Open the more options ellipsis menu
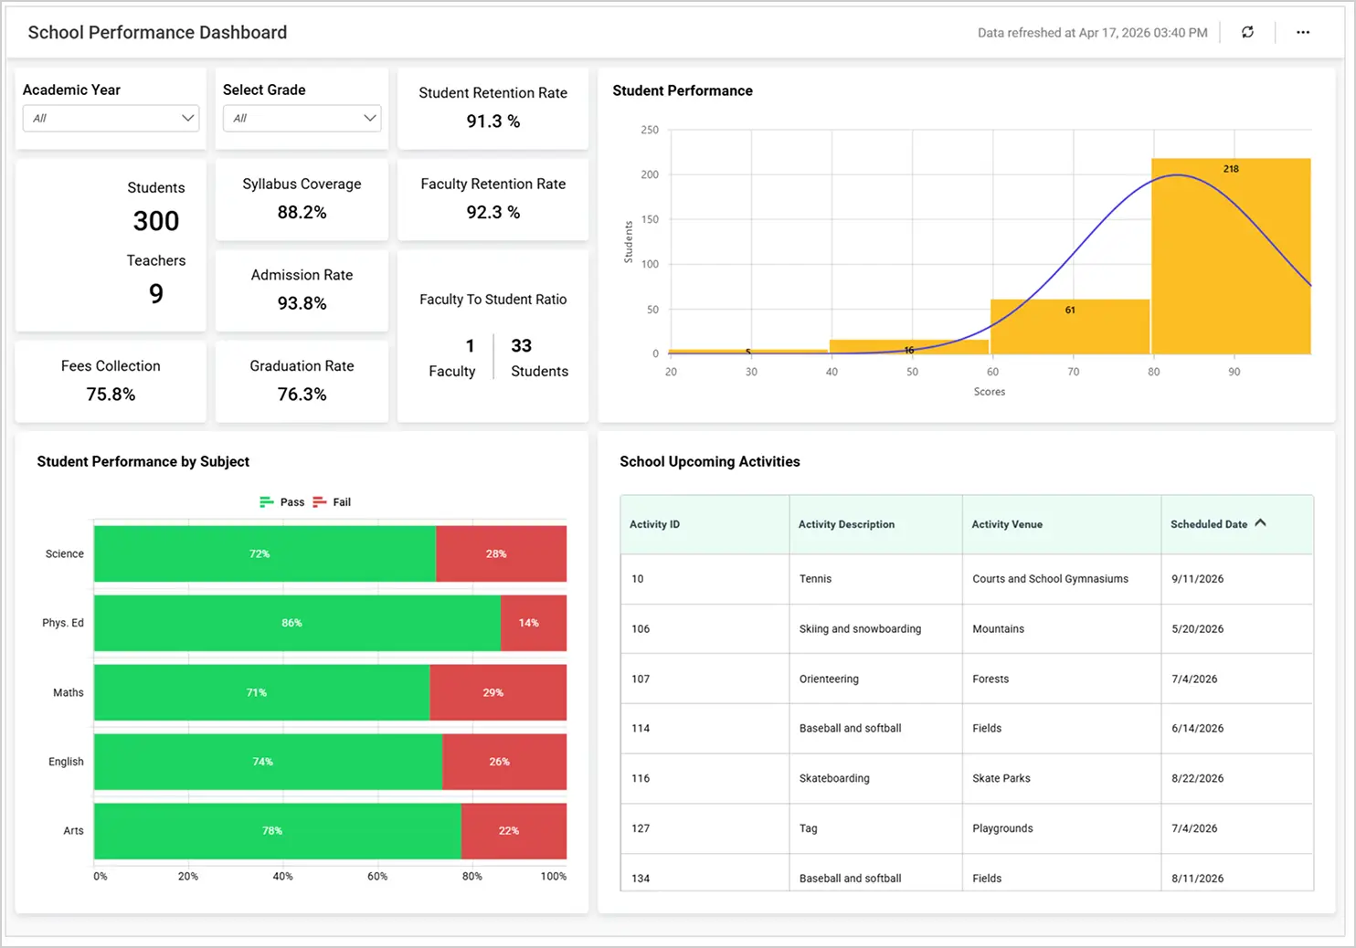The height and width of the screenshot is (948, 1356). (1303, 32)
